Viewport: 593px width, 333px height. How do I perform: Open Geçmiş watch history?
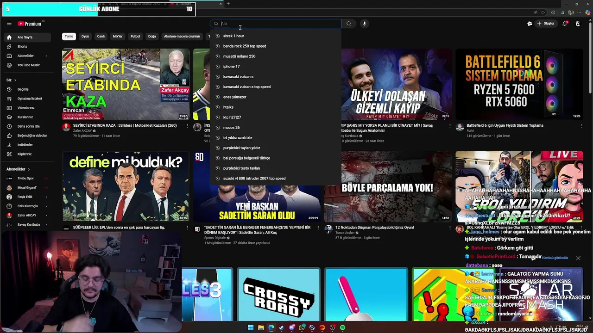(x=27, y=89)
